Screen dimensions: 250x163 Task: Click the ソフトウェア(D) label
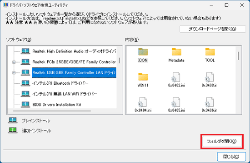[x=19, y=39]
